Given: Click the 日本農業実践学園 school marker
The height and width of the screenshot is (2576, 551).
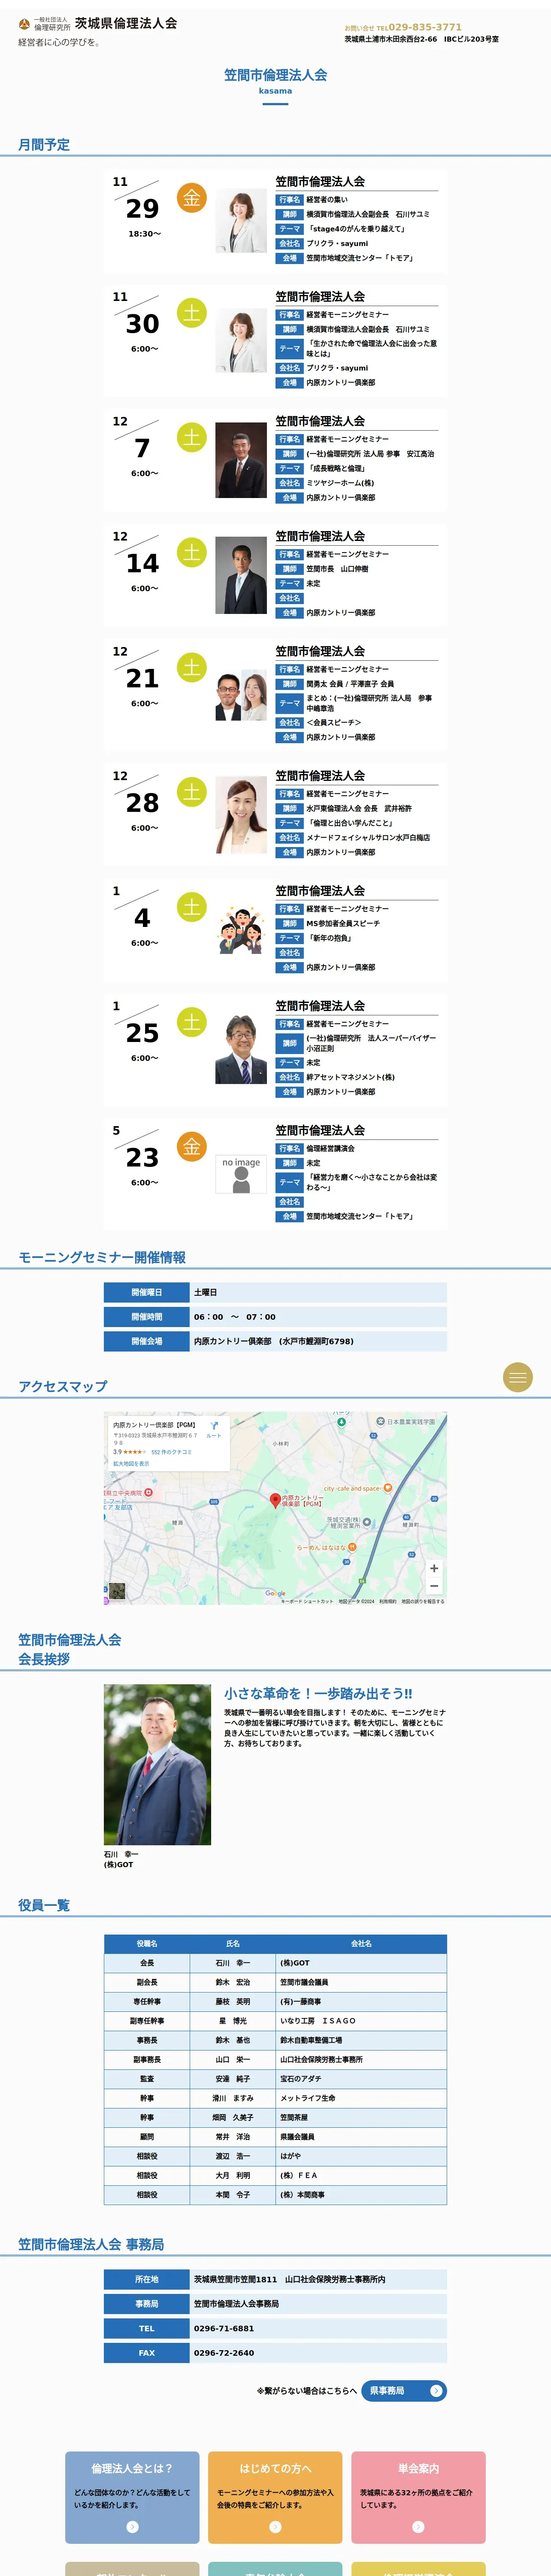Looking at the screenshot, I should coord(381,1421).
